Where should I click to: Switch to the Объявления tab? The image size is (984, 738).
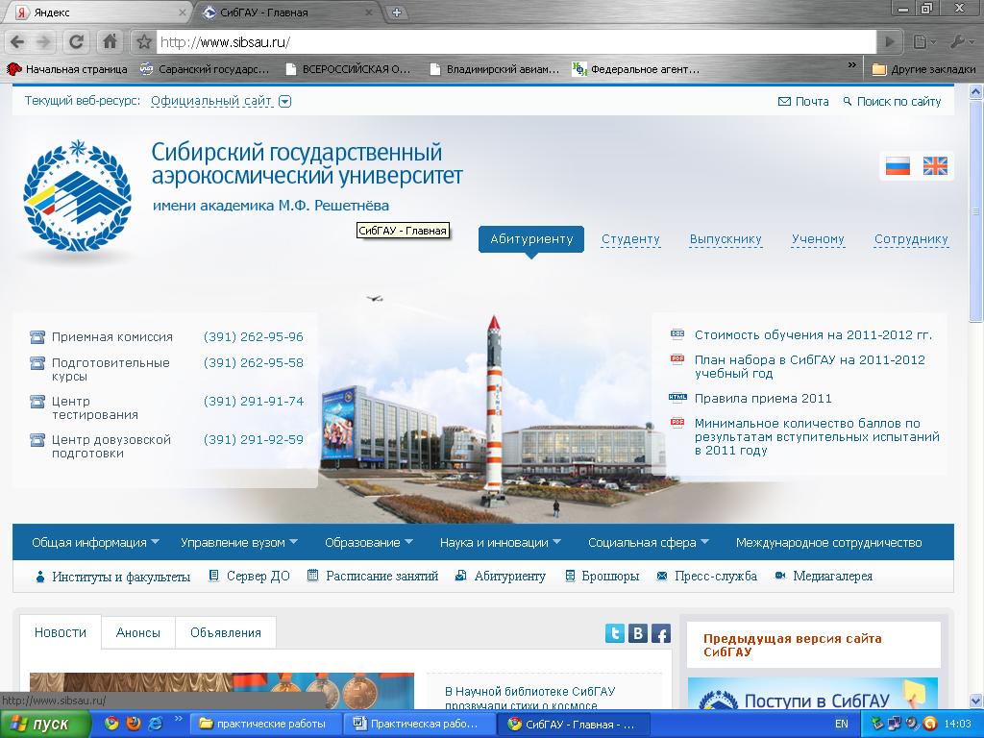tap(225, 632)
